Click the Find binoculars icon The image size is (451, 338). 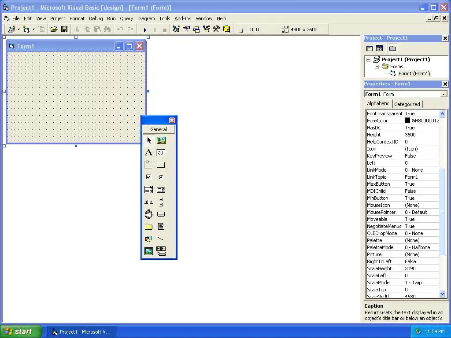(x=107, y=29)
